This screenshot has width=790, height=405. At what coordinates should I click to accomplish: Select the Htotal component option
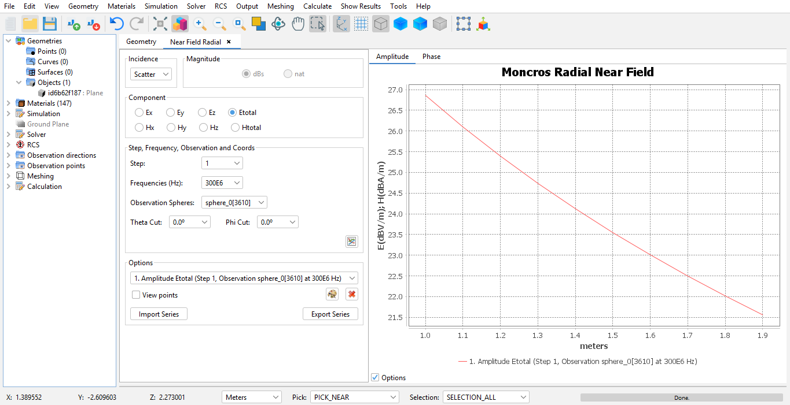click(x=236, y=128)
